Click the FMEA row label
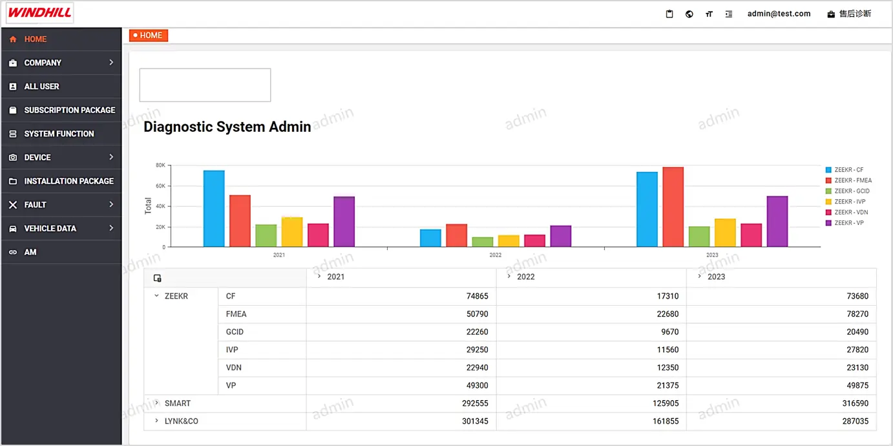The height and width of the screenshot is (446, 893). click(x=236, y=314)
